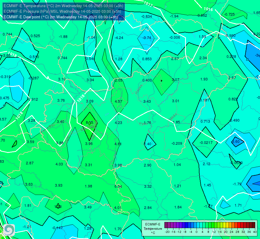260x239 pixels.
Task: Click the 1.93 temperature value
Action: [204, 79]
